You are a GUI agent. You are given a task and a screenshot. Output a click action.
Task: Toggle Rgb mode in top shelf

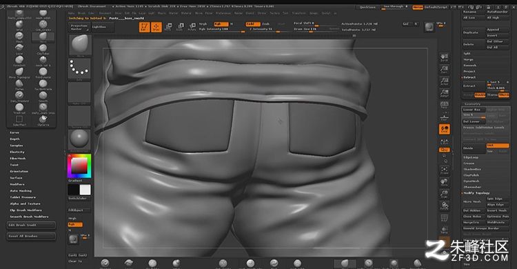tap(221, 24)
